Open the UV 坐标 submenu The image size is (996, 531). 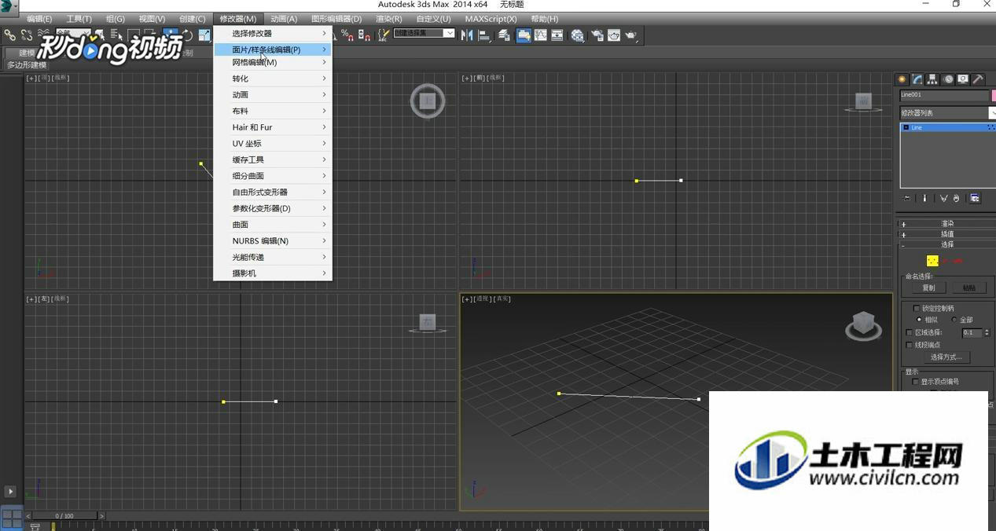click(273, 144)
